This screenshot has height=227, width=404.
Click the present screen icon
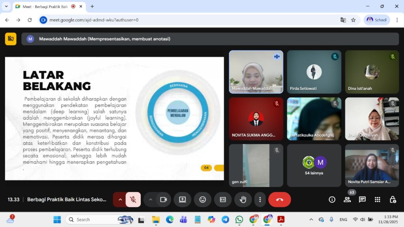[x=182, y=199]
